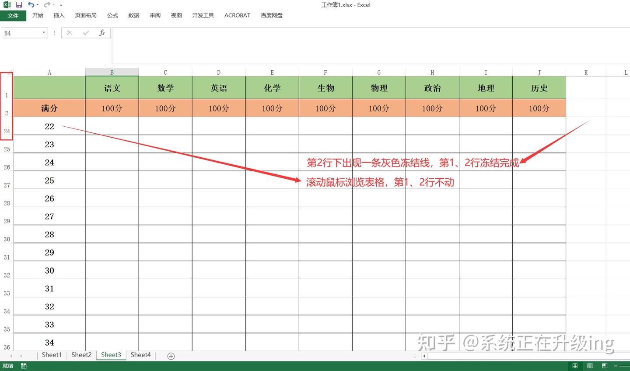Click the 英语 header cell
The width and height of the screenshot is (630, 371).
[x=219, y=88]
